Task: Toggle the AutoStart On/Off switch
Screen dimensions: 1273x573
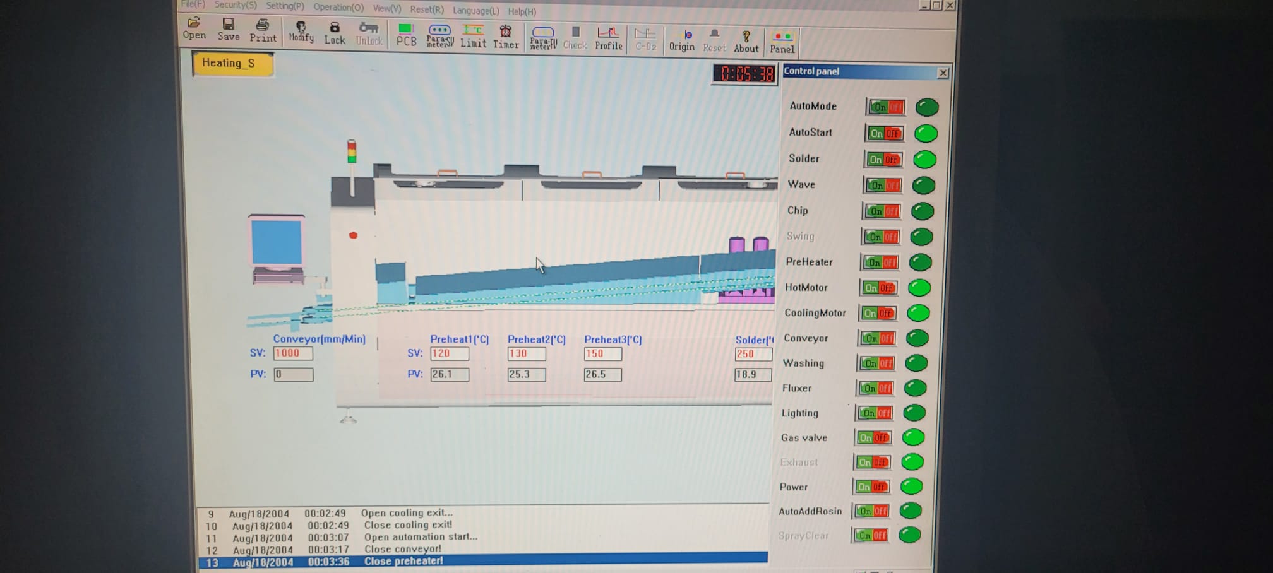Action: click(885, 133)
